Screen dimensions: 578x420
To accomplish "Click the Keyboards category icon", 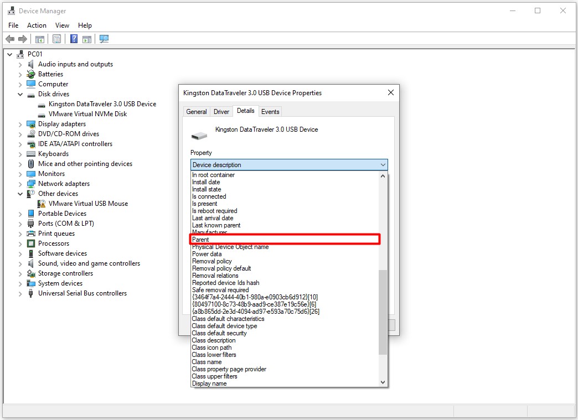I will 31,154.
